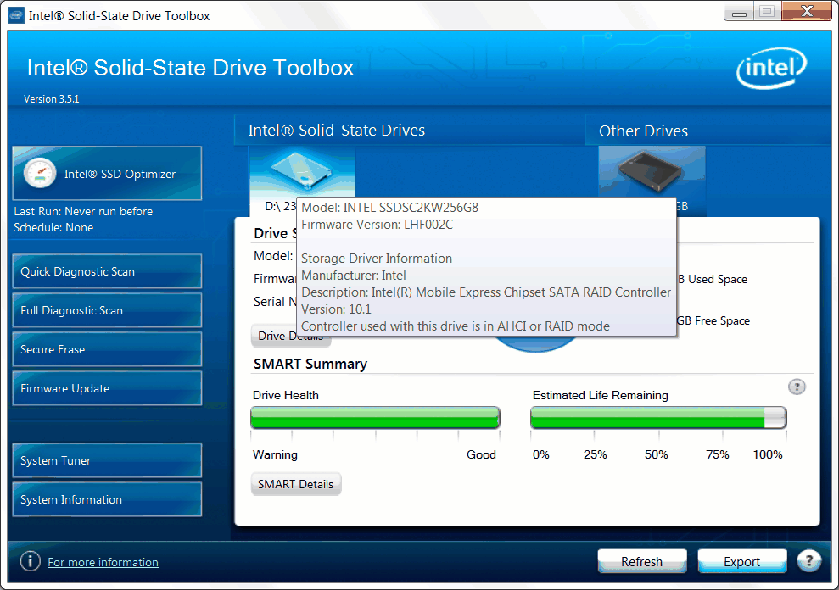Open SMART Details
The image size is (839, 590).
(x=296, y=484)
